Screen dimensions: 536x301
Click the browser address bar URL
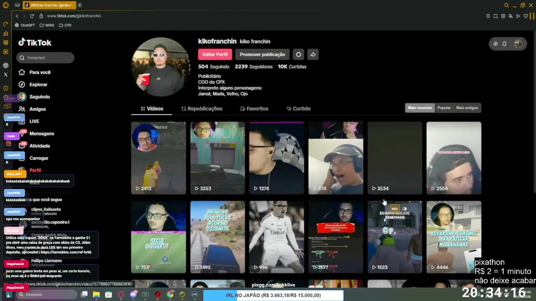click(74, 16)
